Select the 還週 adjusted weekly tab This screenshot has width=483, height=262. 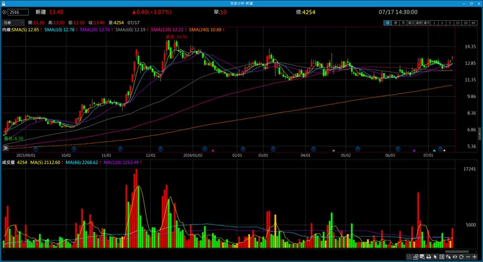coord(419,23)
